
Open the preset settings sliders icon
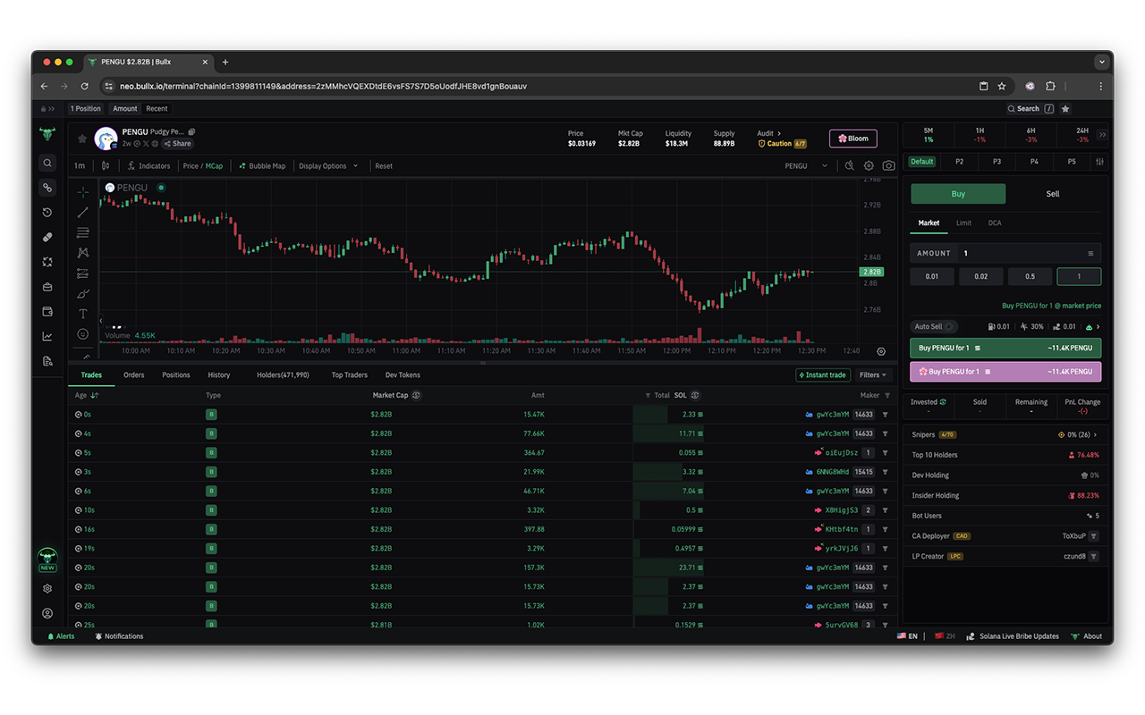click(x=1099, y=162)
